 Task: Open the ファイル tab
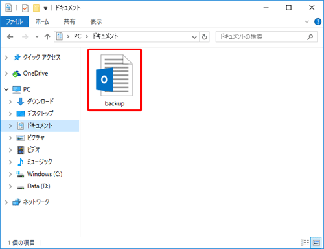(x=14, y=21)
